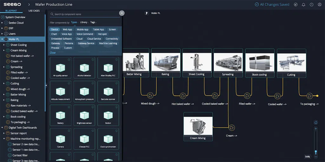This screenshot has width=325, height=162.
Task: Open the Types filter dropdown
Action: (74, 22)
